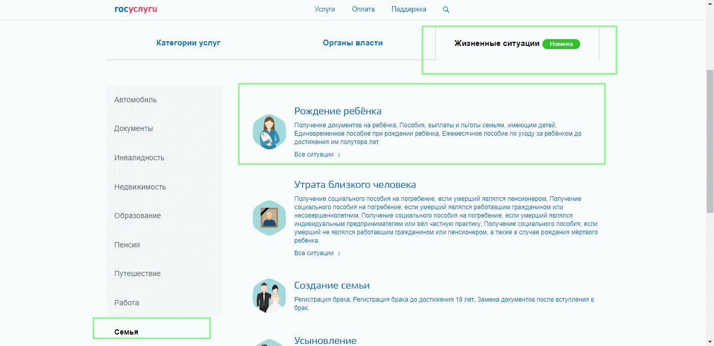Click the memorial portrait icon

(x=269, y=218)
